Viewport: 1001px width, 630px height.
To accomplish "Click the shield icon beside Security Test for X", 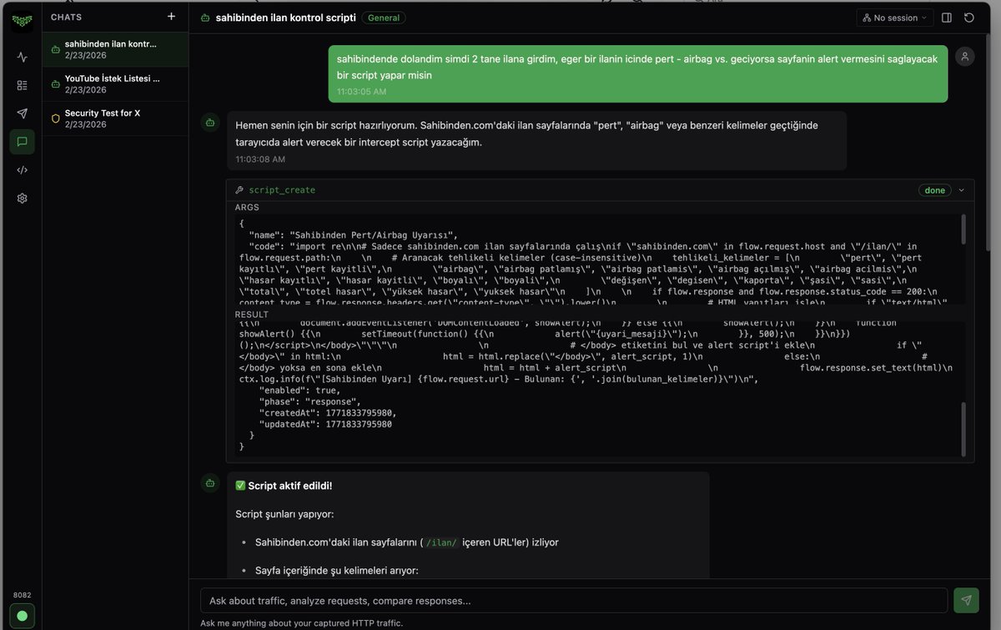I will [55, 118].
